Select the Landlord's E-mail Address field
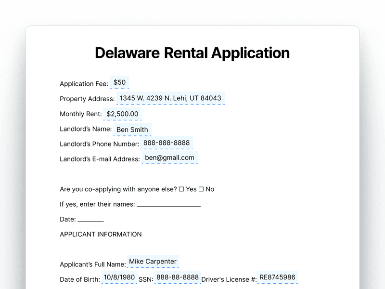This screenshot has width=385, height=289. 170,158
